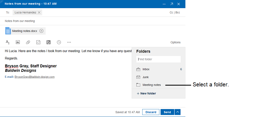The height and width of the screenshot is (117, 264).
Task: Discard the draft message
Action: pyautogui.click(x=151, y=112)
